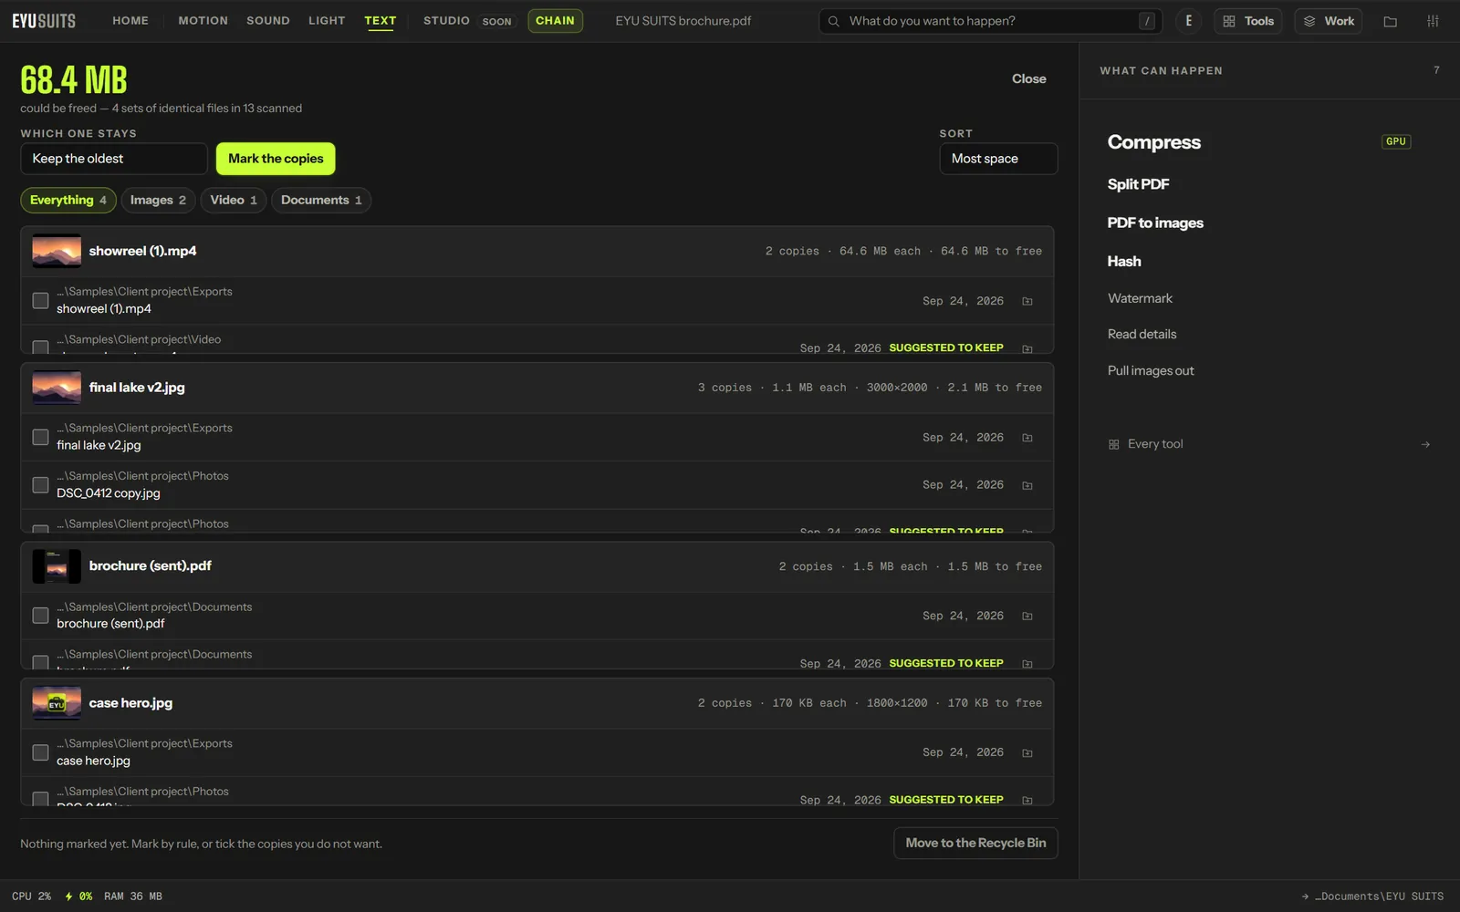Tick checkbox for DSC_0412 copy.jpg
The width and height of the screenshot is (1460, 912).
pyautogui.click(x=40, y=484)
